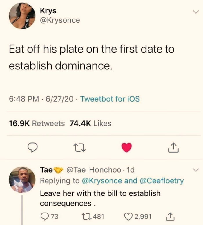This screenshot has height=225, width=203.
Task: Go to the @Krysonce handle under Krys
Action: point(60,20)
